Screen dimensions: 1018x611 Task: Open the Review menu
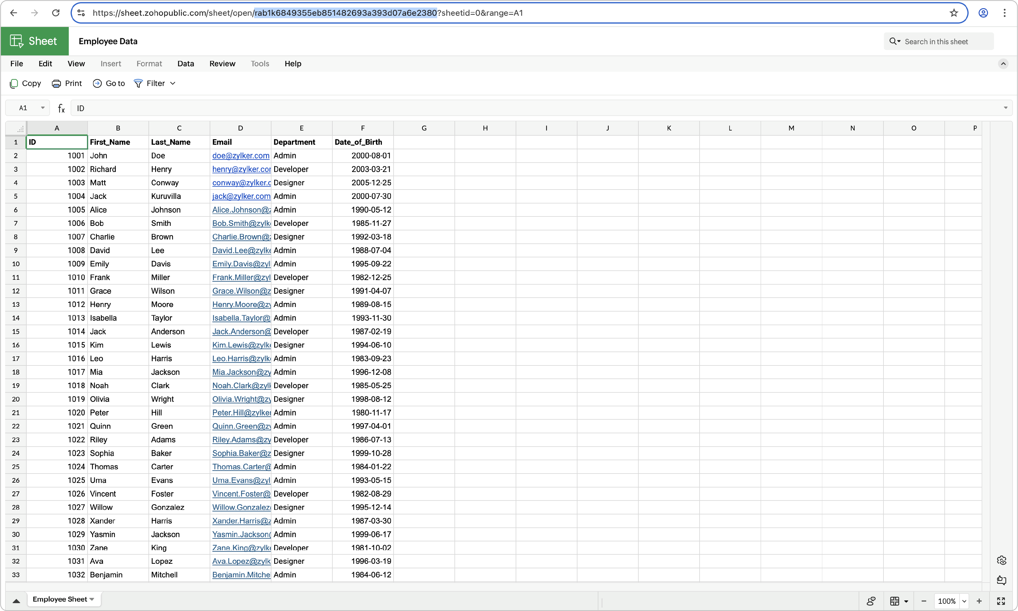222,63
